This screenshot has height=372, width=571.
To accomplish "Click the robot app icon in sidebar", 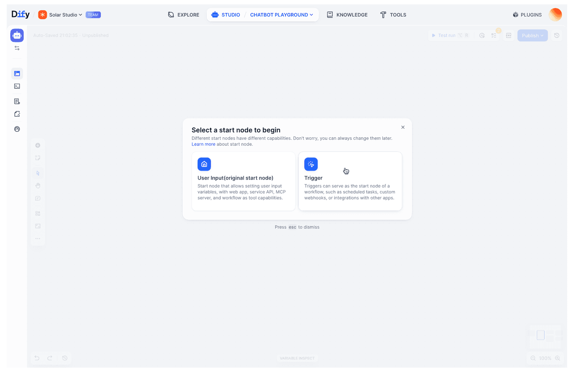I will (x=17, y=35).
